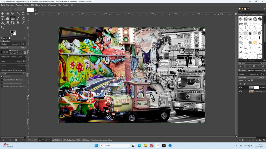Select the Bucket Fill tool
The width and height of the screenshot is (266, 149).
point(8,18)
